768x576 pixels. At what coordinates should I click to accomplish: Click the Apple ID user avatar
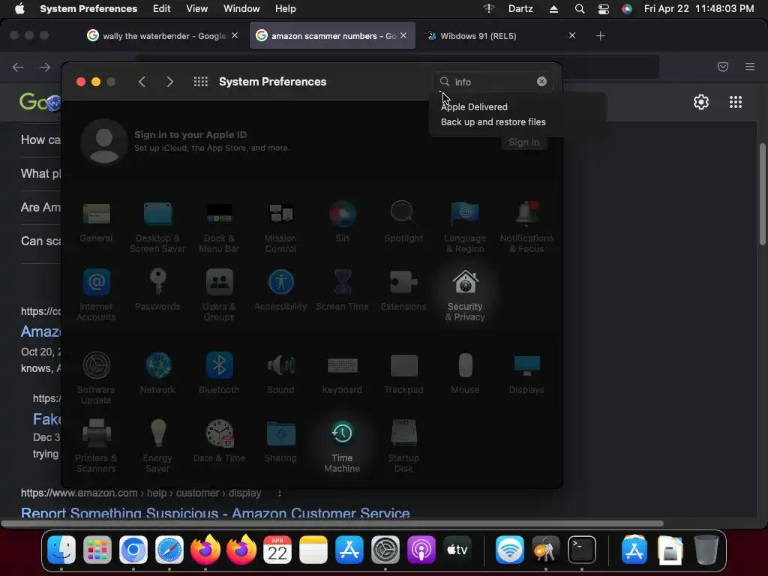click(x=104, y=141)
